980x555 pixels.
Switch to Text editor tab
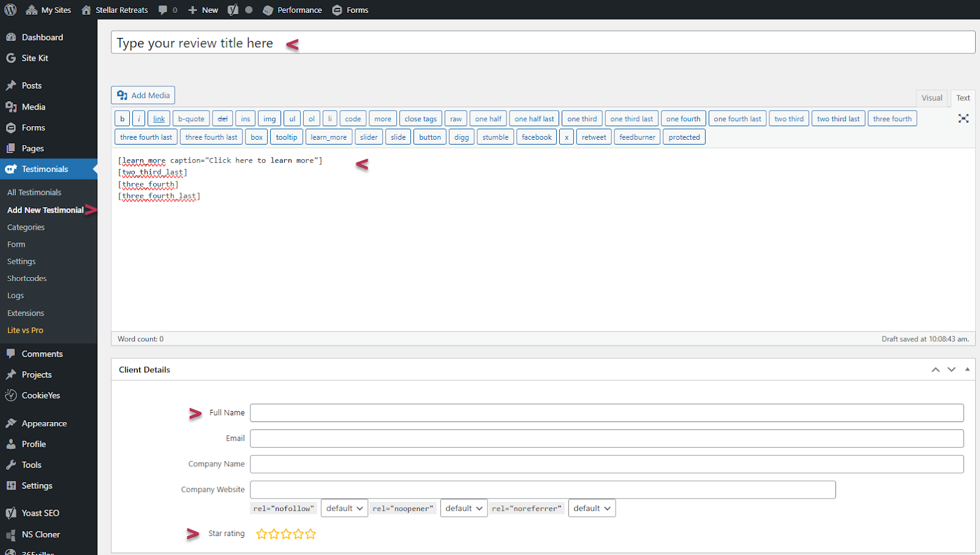coord(963,98)
